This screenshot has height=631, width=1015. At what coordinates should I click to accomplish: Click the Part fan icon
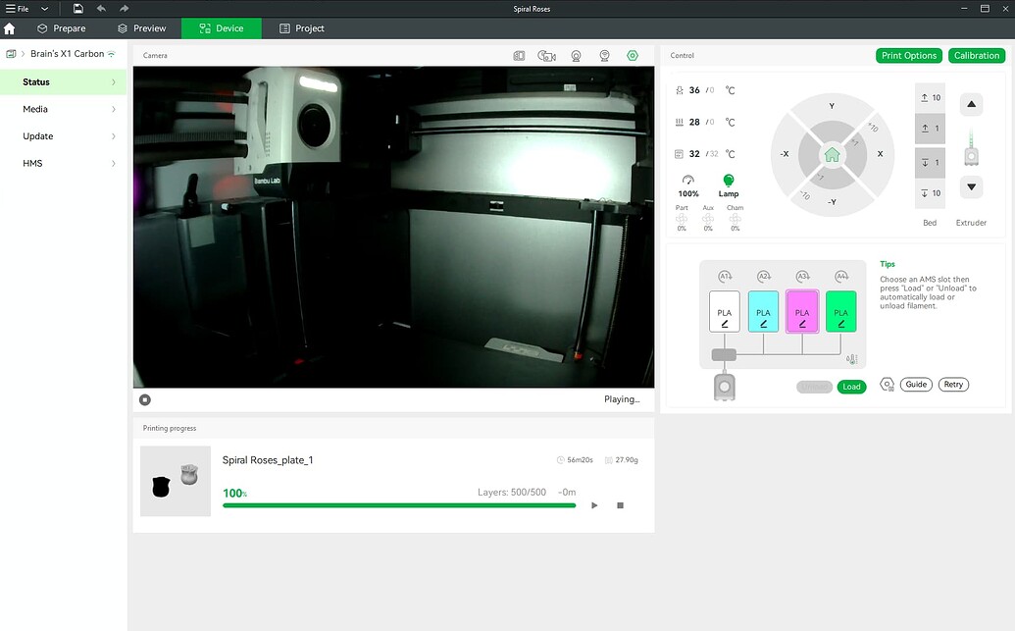[x=682, y=219]
